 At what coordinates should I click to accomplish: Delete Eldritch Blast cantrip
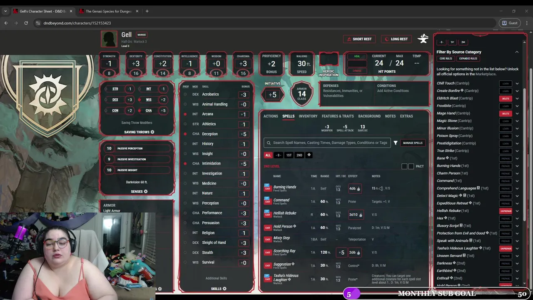tap(506, 99)
